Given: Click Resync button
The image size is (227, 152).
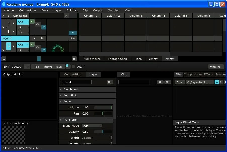Looking at the screenshot, I should click(x=48, y=67).
